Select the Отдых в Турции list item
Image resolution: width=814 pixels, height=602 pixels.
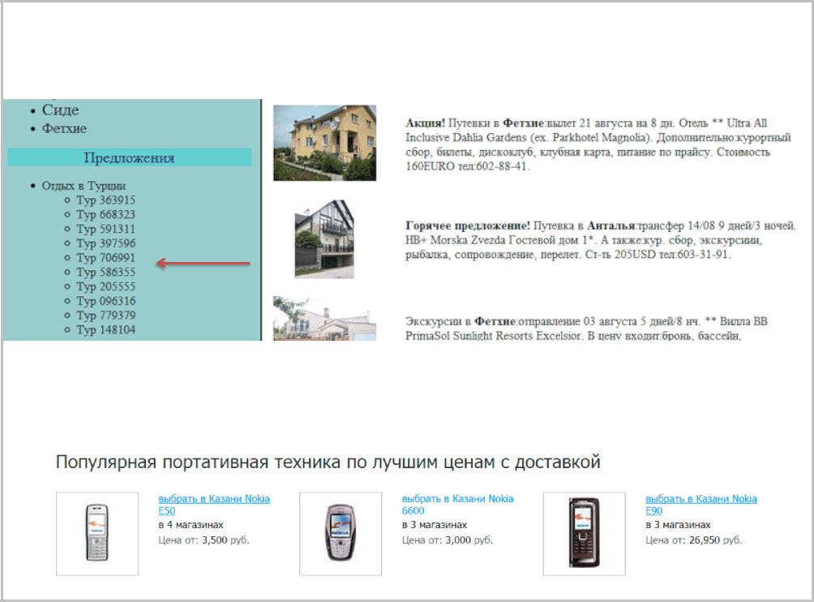coord(84,186)
